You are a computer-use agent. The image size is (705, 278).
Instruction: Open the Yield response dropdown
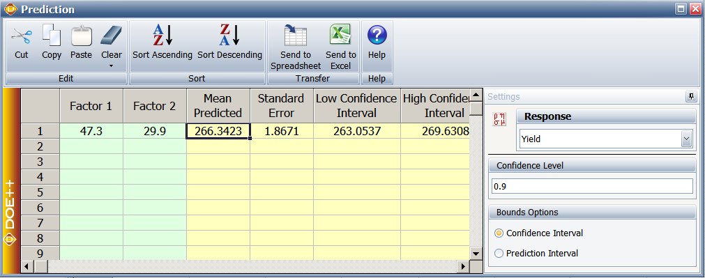click(686, 139)
